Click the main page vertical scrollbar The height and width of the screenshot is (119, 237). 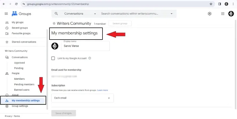[236, 64]
